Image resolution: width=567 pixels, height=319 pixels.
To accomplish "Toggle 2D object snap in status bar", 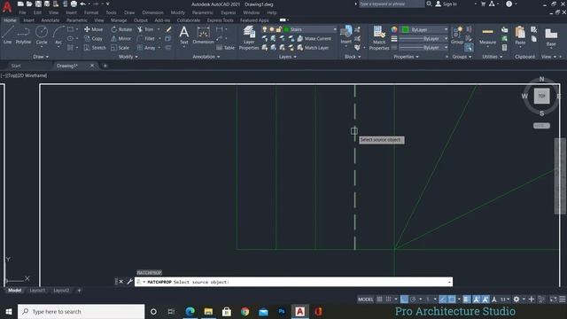I will click(452, 300).
